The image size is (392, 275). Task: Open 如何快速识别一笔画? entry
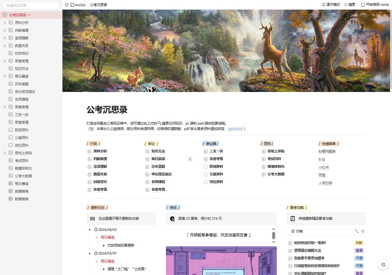click(x=310, y=243)
